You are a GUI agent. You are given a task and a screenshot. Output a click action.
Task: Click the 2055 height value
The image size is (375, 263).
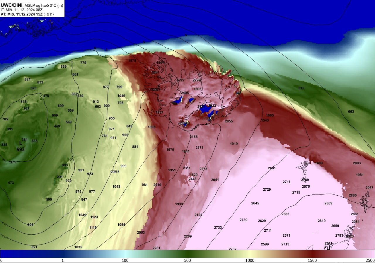[x=229, y=121]
